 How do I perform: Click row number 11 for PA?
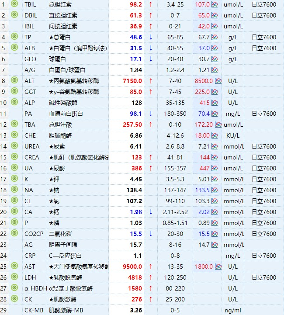(x=4, y=114)
